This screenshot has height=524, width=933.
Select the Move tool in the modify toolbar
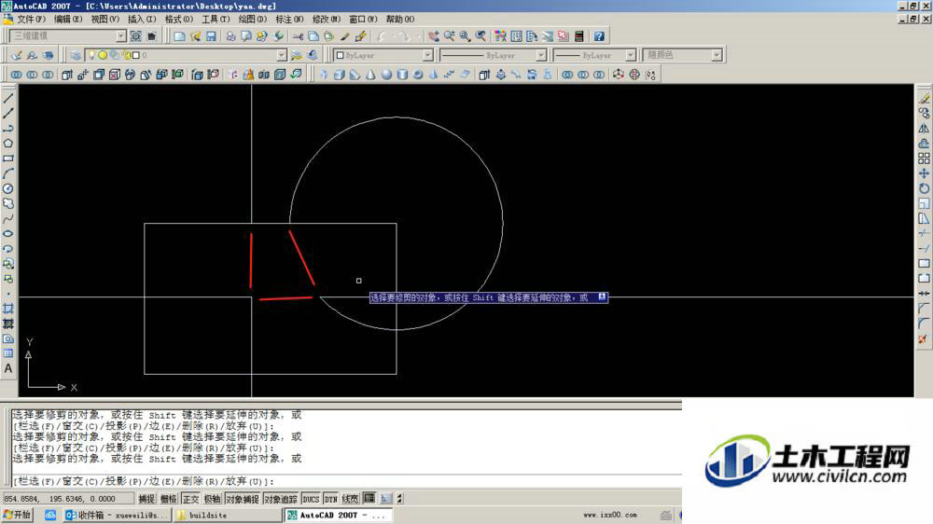point(924,173)
